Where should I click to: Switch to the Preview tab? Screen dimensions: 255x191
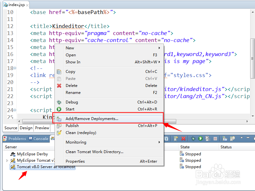(42, 128)
